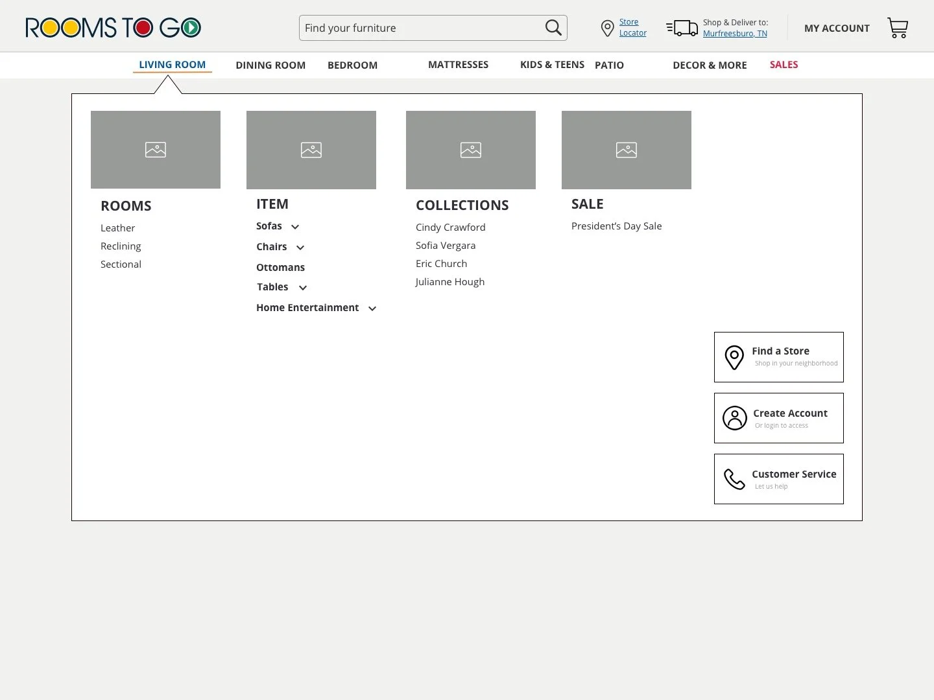Open the shopping cart icon
The image size is (934, 700).
(x=898, y=28)
